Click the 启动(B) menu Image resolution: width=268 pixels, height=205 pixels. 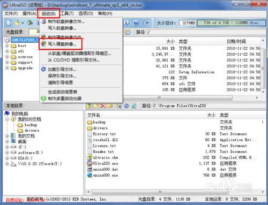click(x=48, y=14)
